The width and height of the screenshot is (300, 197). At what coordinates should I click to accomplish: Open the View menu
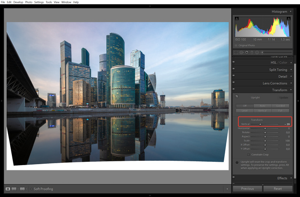pos(57,2)
